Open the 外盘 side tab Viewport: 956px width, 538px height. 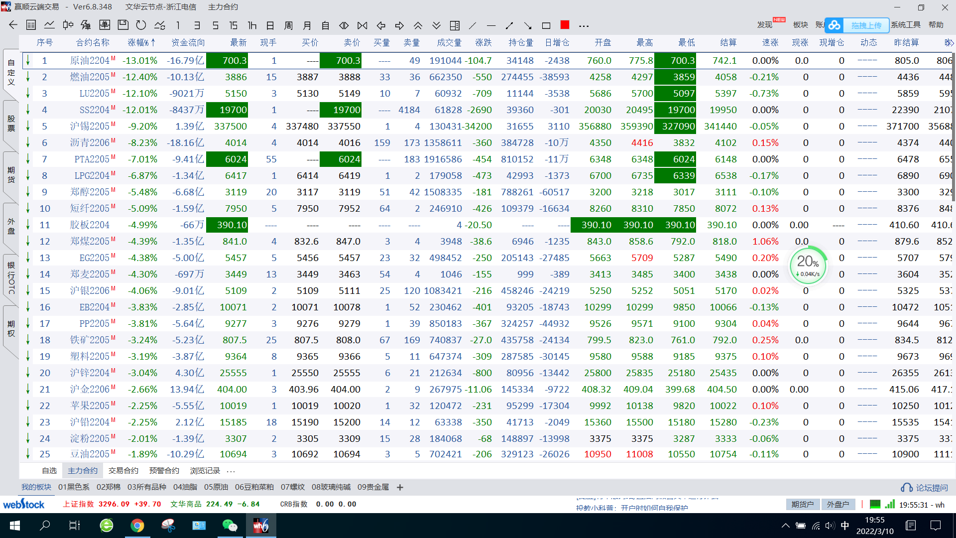(x=11, y=226)
